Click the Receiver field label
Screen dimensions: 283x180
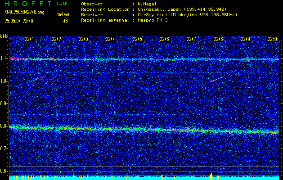[x=92, y=15]
